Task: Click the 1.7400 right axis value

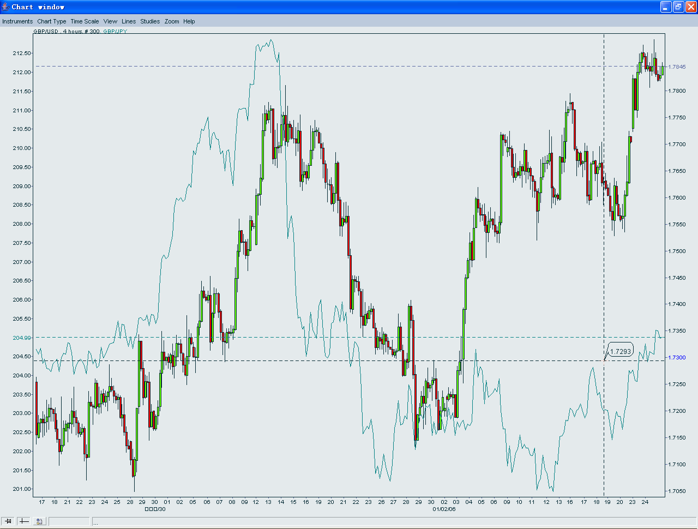Action: click(677, 304)
